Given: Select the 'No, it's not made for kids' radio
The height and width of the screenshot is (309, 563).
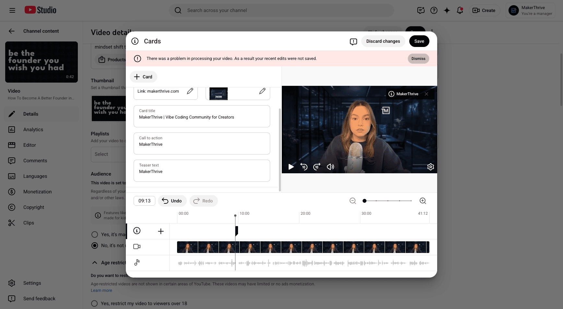Looking at the screenshot, I should tap(95, 246).
